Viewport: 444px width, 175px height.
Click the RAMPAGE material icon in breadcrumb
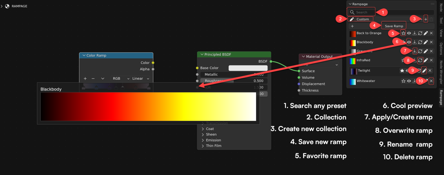[7, 6]
